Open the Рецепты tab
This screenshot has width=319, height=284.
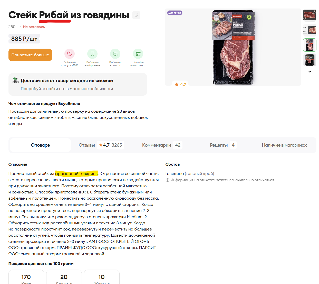(x=223, y=145)
